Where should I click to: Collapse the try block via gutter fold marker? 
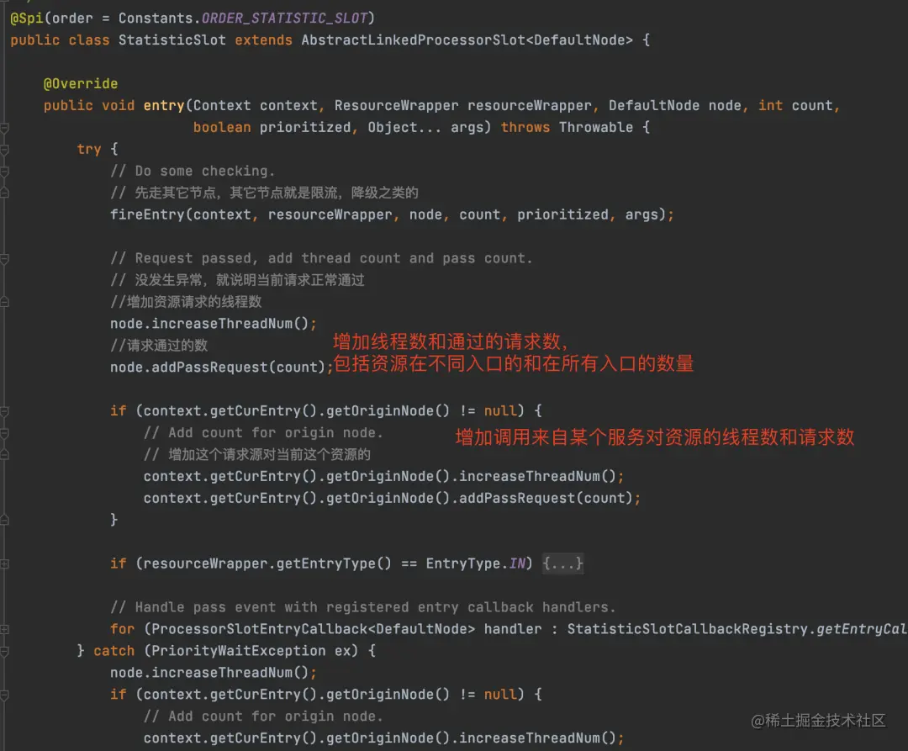4,150
